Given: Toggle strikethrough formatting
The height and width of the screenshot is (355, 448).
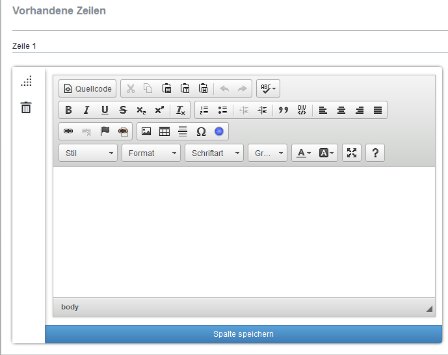Looking at the screenshot, I should click(123, 110).
